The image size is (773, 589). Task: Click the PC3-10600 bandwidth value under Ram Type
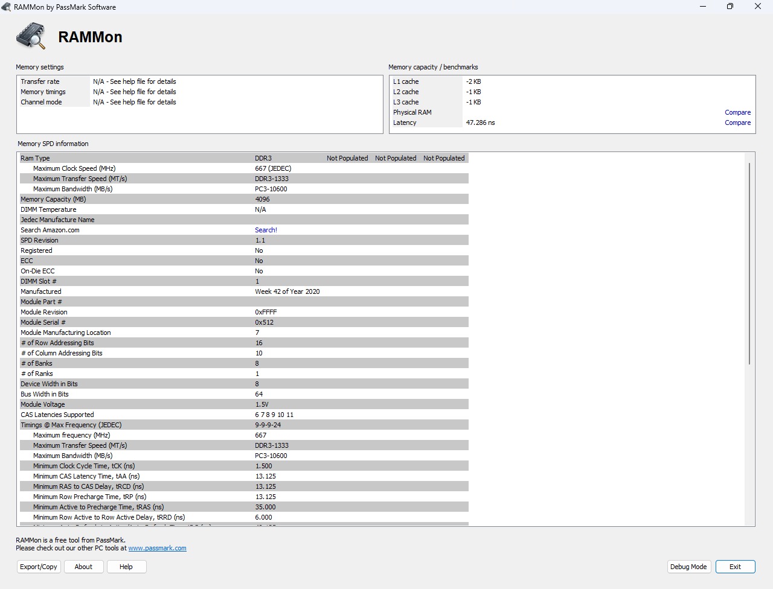coord(271,189)
